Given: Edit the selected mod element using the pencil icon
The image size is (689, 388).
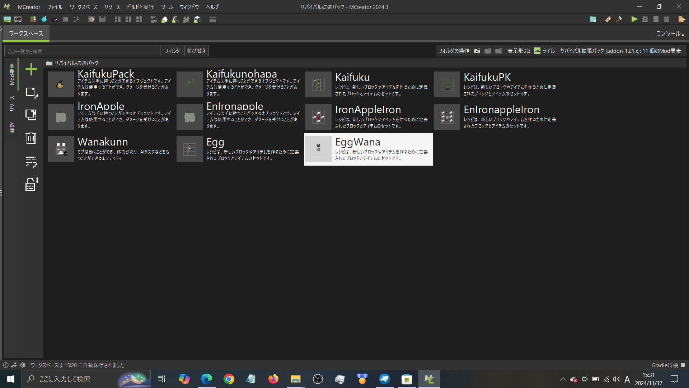Looking at the screenshot, I should pos(32,93).
